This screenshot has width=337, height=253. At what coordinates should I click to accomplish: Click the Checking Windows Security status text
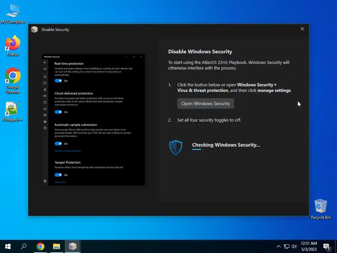tap(226, 145)
